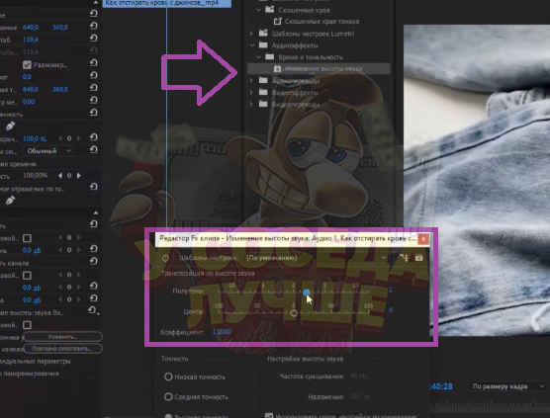Select the pen mask tool under 'отражение по го...'

pos(10,200)
